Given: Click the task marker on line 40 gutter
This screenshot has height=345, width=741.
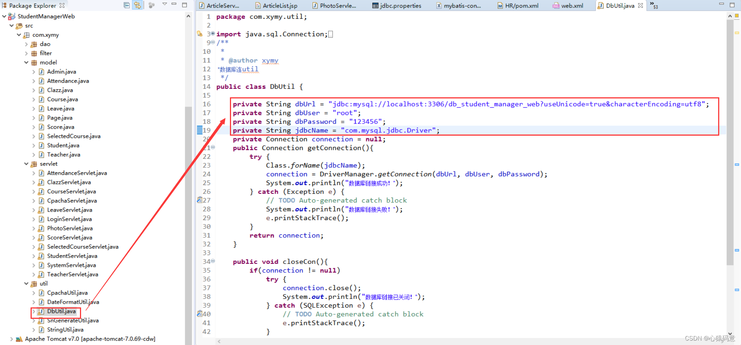Looking at the screenshot, I should [200, 314].
